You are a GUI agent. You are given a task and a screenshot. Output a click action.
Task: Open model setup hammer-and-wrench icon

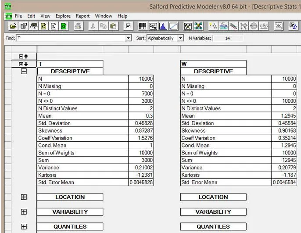coord(188,26)
